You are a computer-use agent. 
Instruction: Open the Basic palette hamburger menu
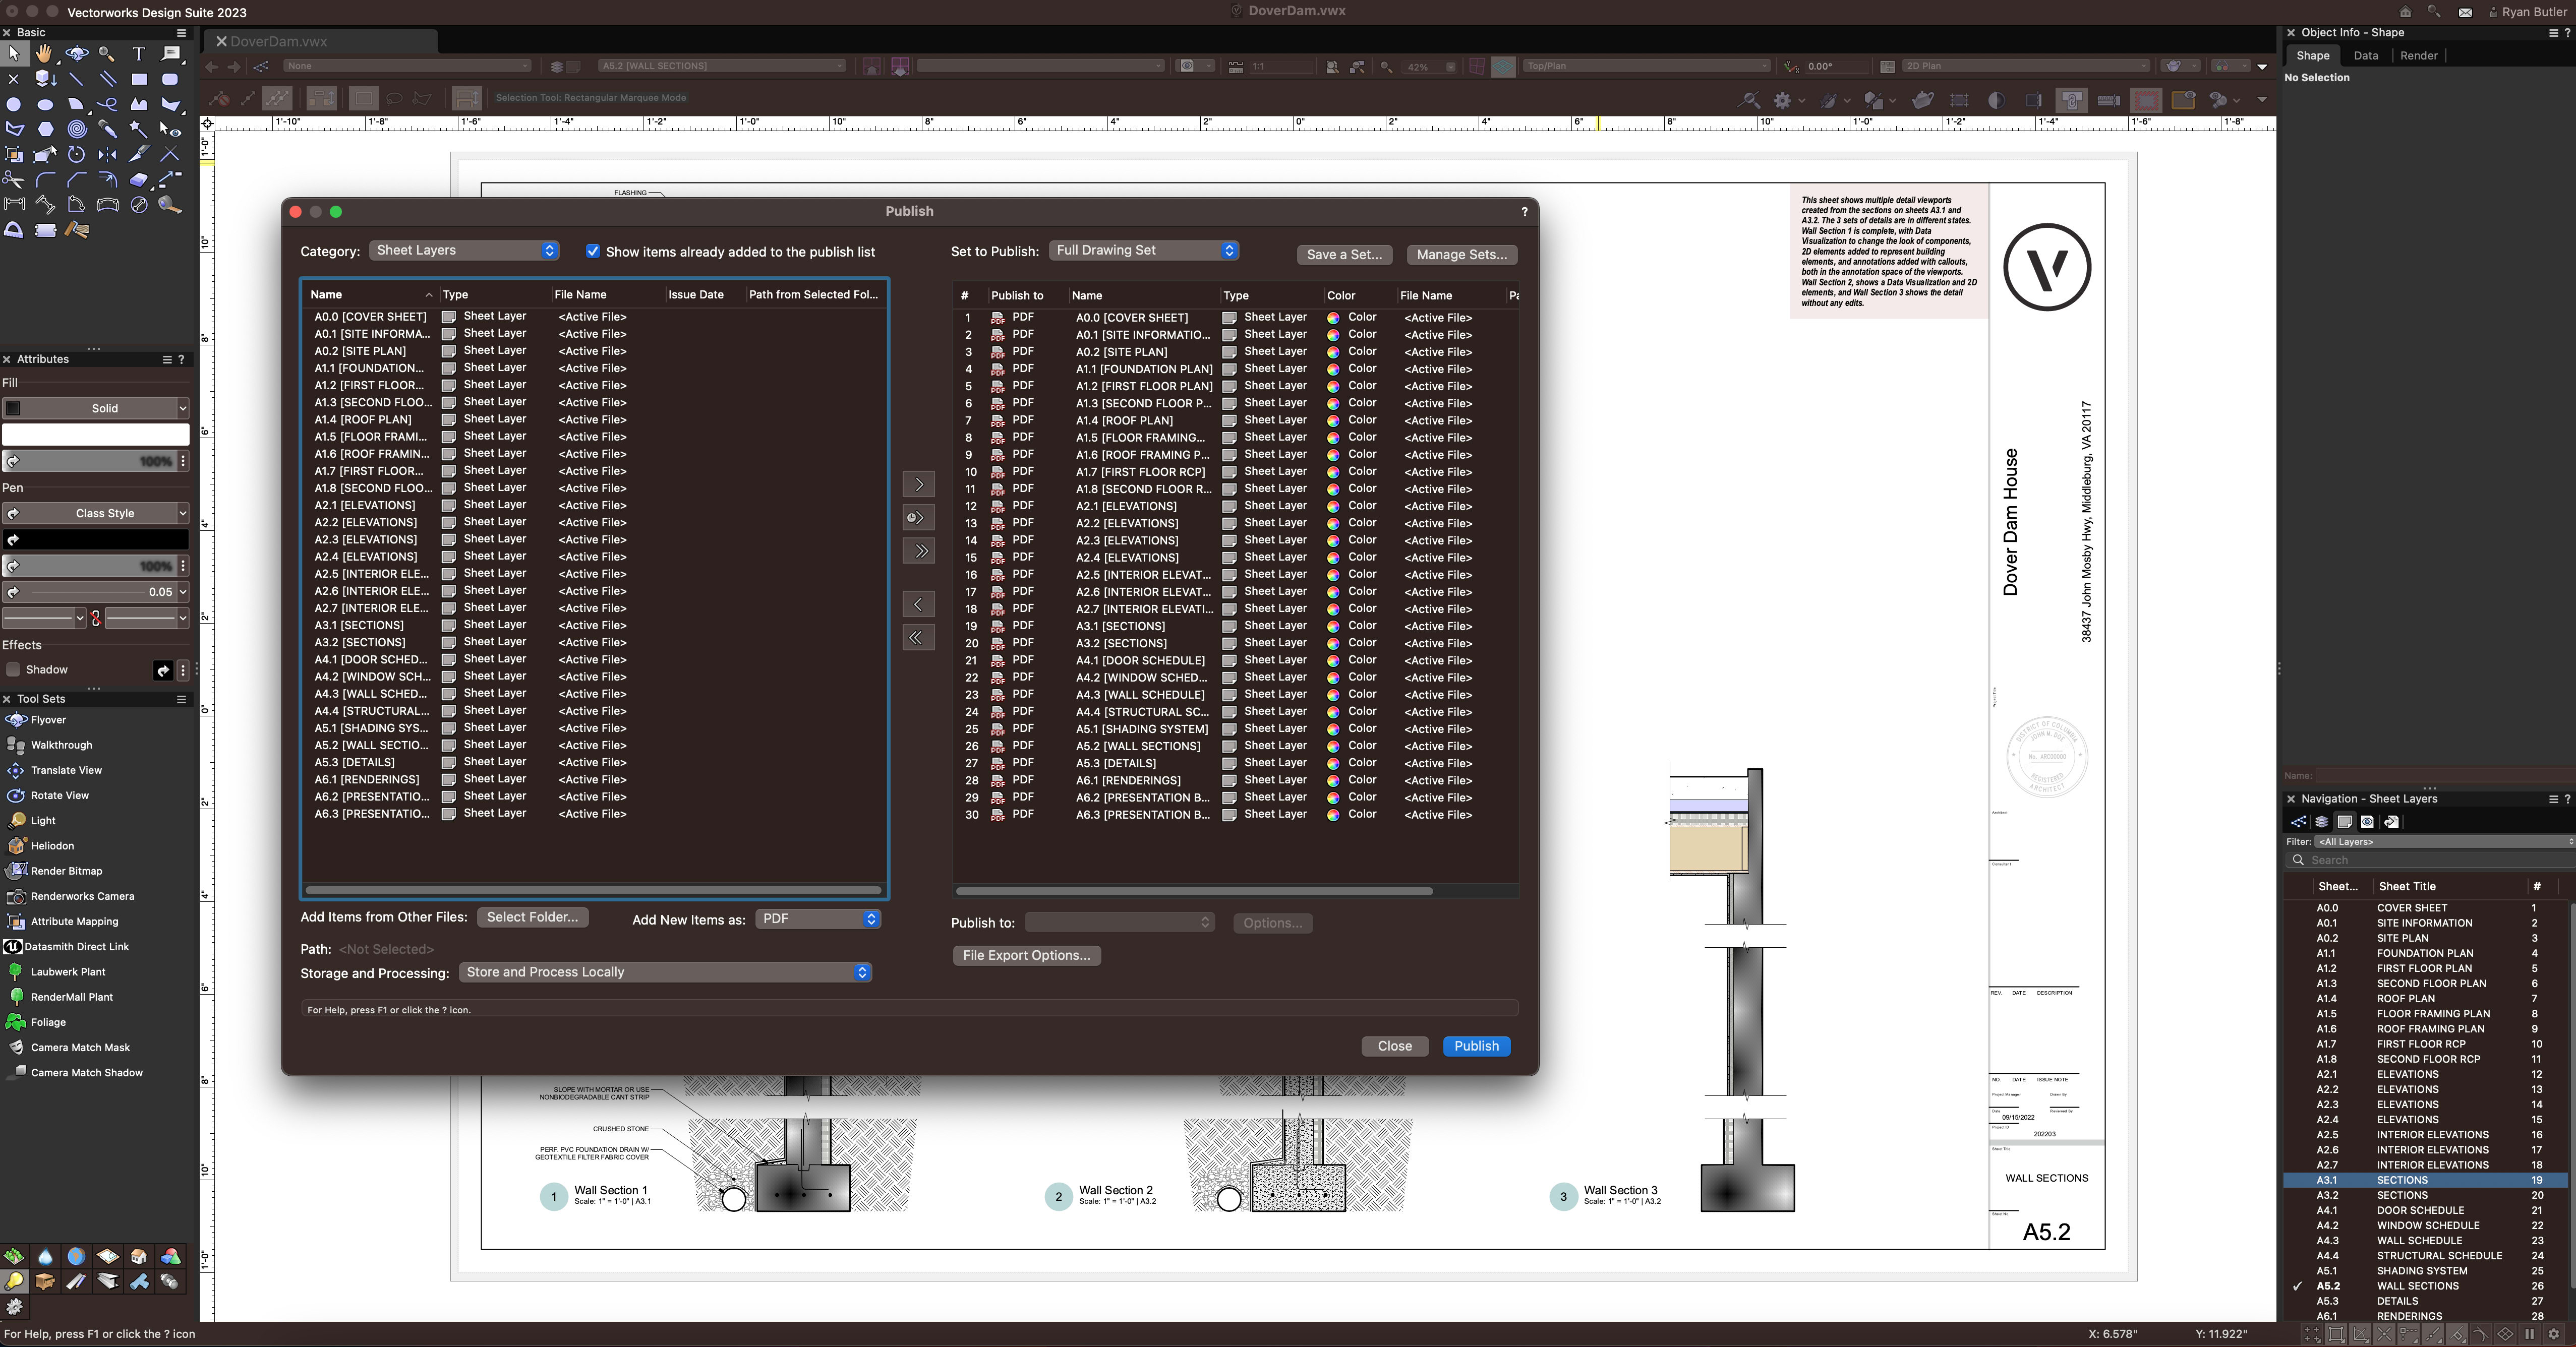pyautogui.click(x=181, y=32)
